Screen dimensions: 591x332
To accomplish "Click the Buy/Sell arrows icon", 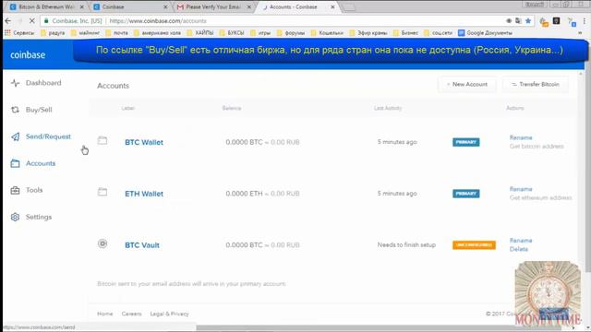I will (15, 110).
